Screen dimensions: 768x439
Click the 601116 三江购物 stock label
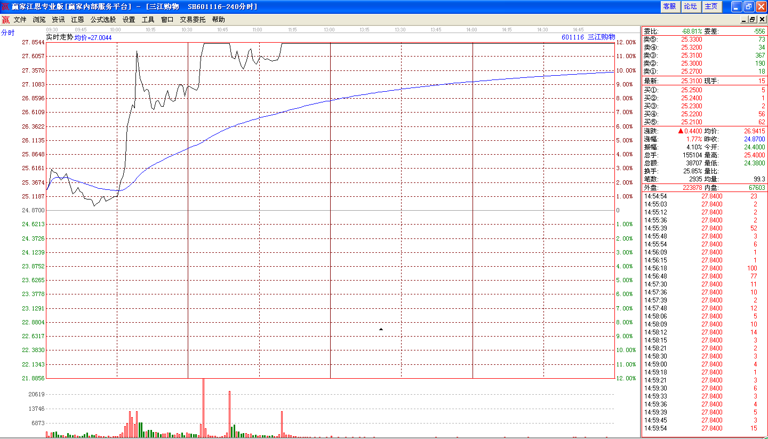[x=588, y=37]
